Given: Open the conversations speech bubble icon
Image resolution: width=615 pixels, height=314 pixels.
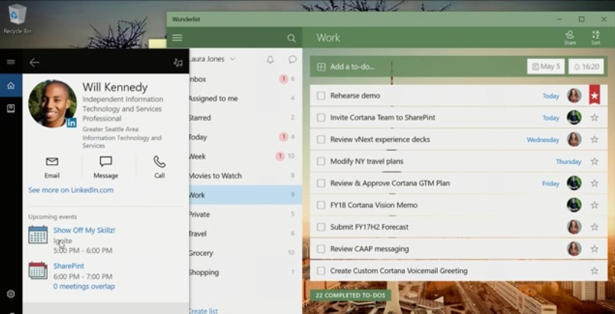Looking at the screenshot, I should click(292, 60).
